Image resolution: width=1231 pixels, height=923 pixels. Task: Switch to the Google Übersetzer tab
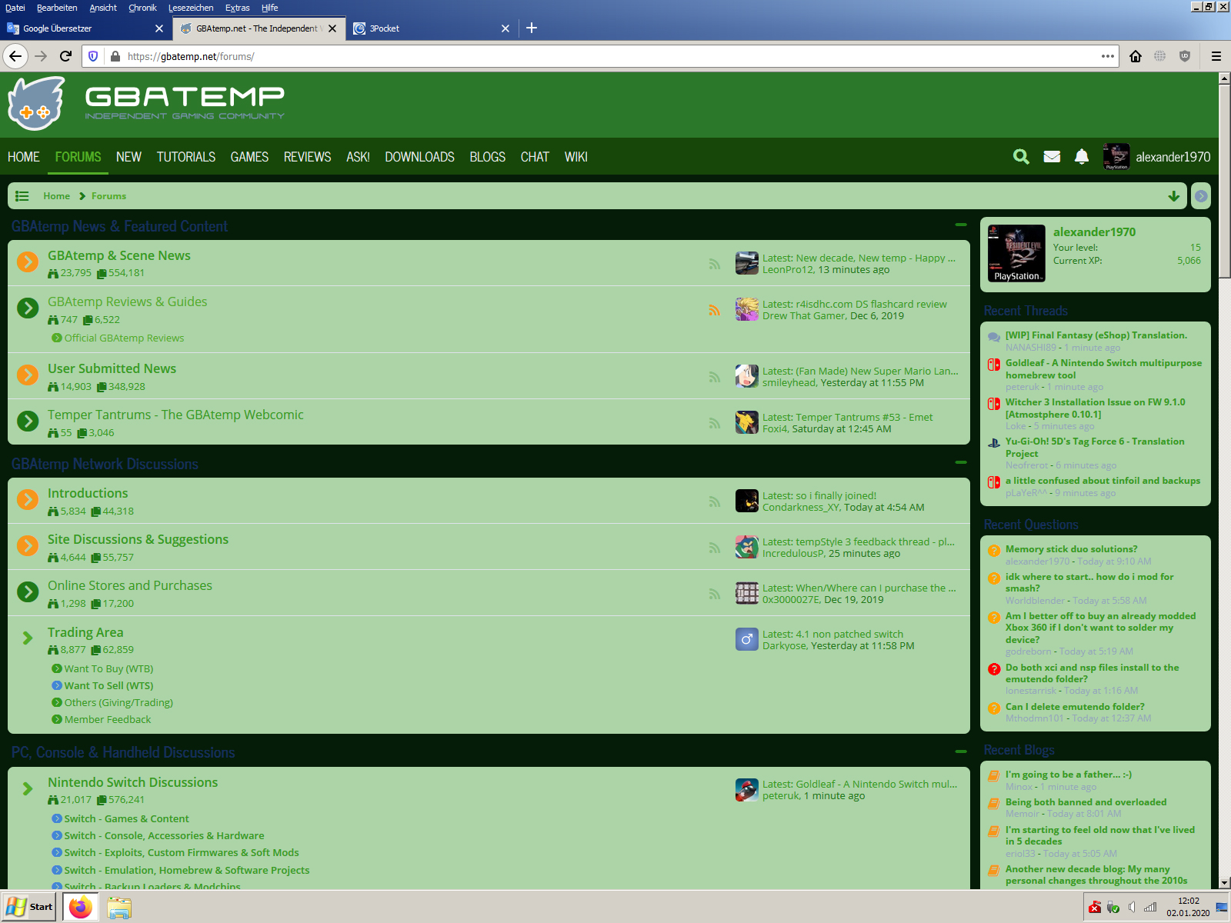[x=85, y=28]
